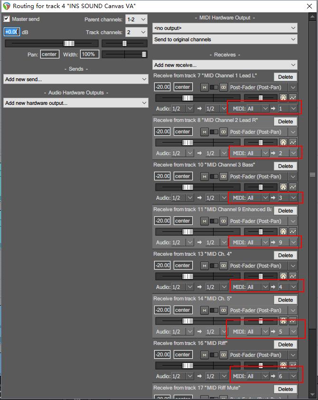Toggle phase invert on track 13 receive
Viewport: 318px width, 400px height.
click(214, 266)
